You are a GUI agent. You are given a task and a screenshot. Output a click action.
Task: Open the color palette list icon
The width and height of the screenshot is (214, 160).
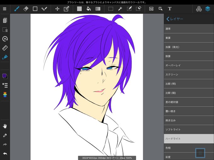pos(5,85)
